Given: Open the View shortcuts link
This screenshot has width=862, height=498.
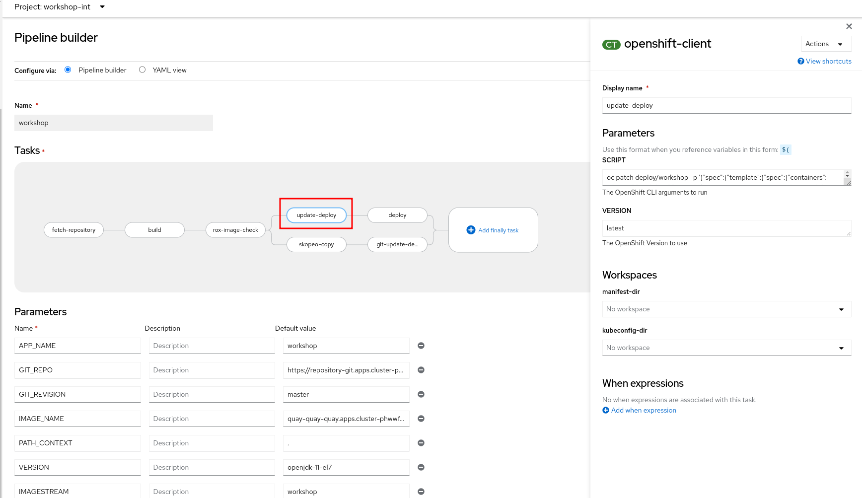Looking at the screenshot, I should pos(828,61).
